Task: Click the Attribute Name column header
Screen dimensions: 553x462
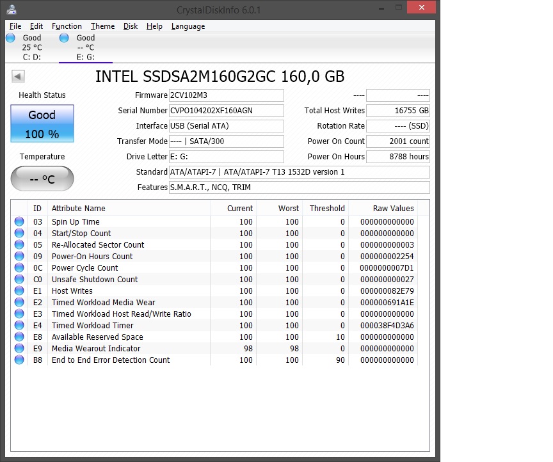Action: click(x=129, y=208)
